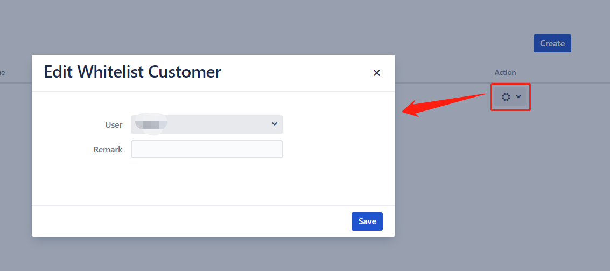This screenshot has height=271, width=610.
Task: Click the partially visible left column header
Action: [2, 72]
